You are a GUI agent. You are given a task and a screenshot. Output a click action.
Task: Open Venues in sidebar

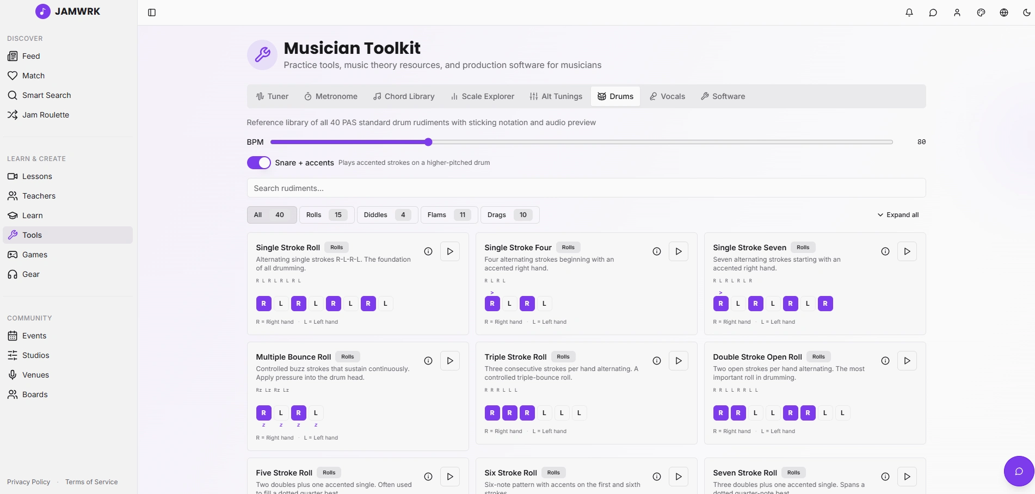tap(68, 375)
